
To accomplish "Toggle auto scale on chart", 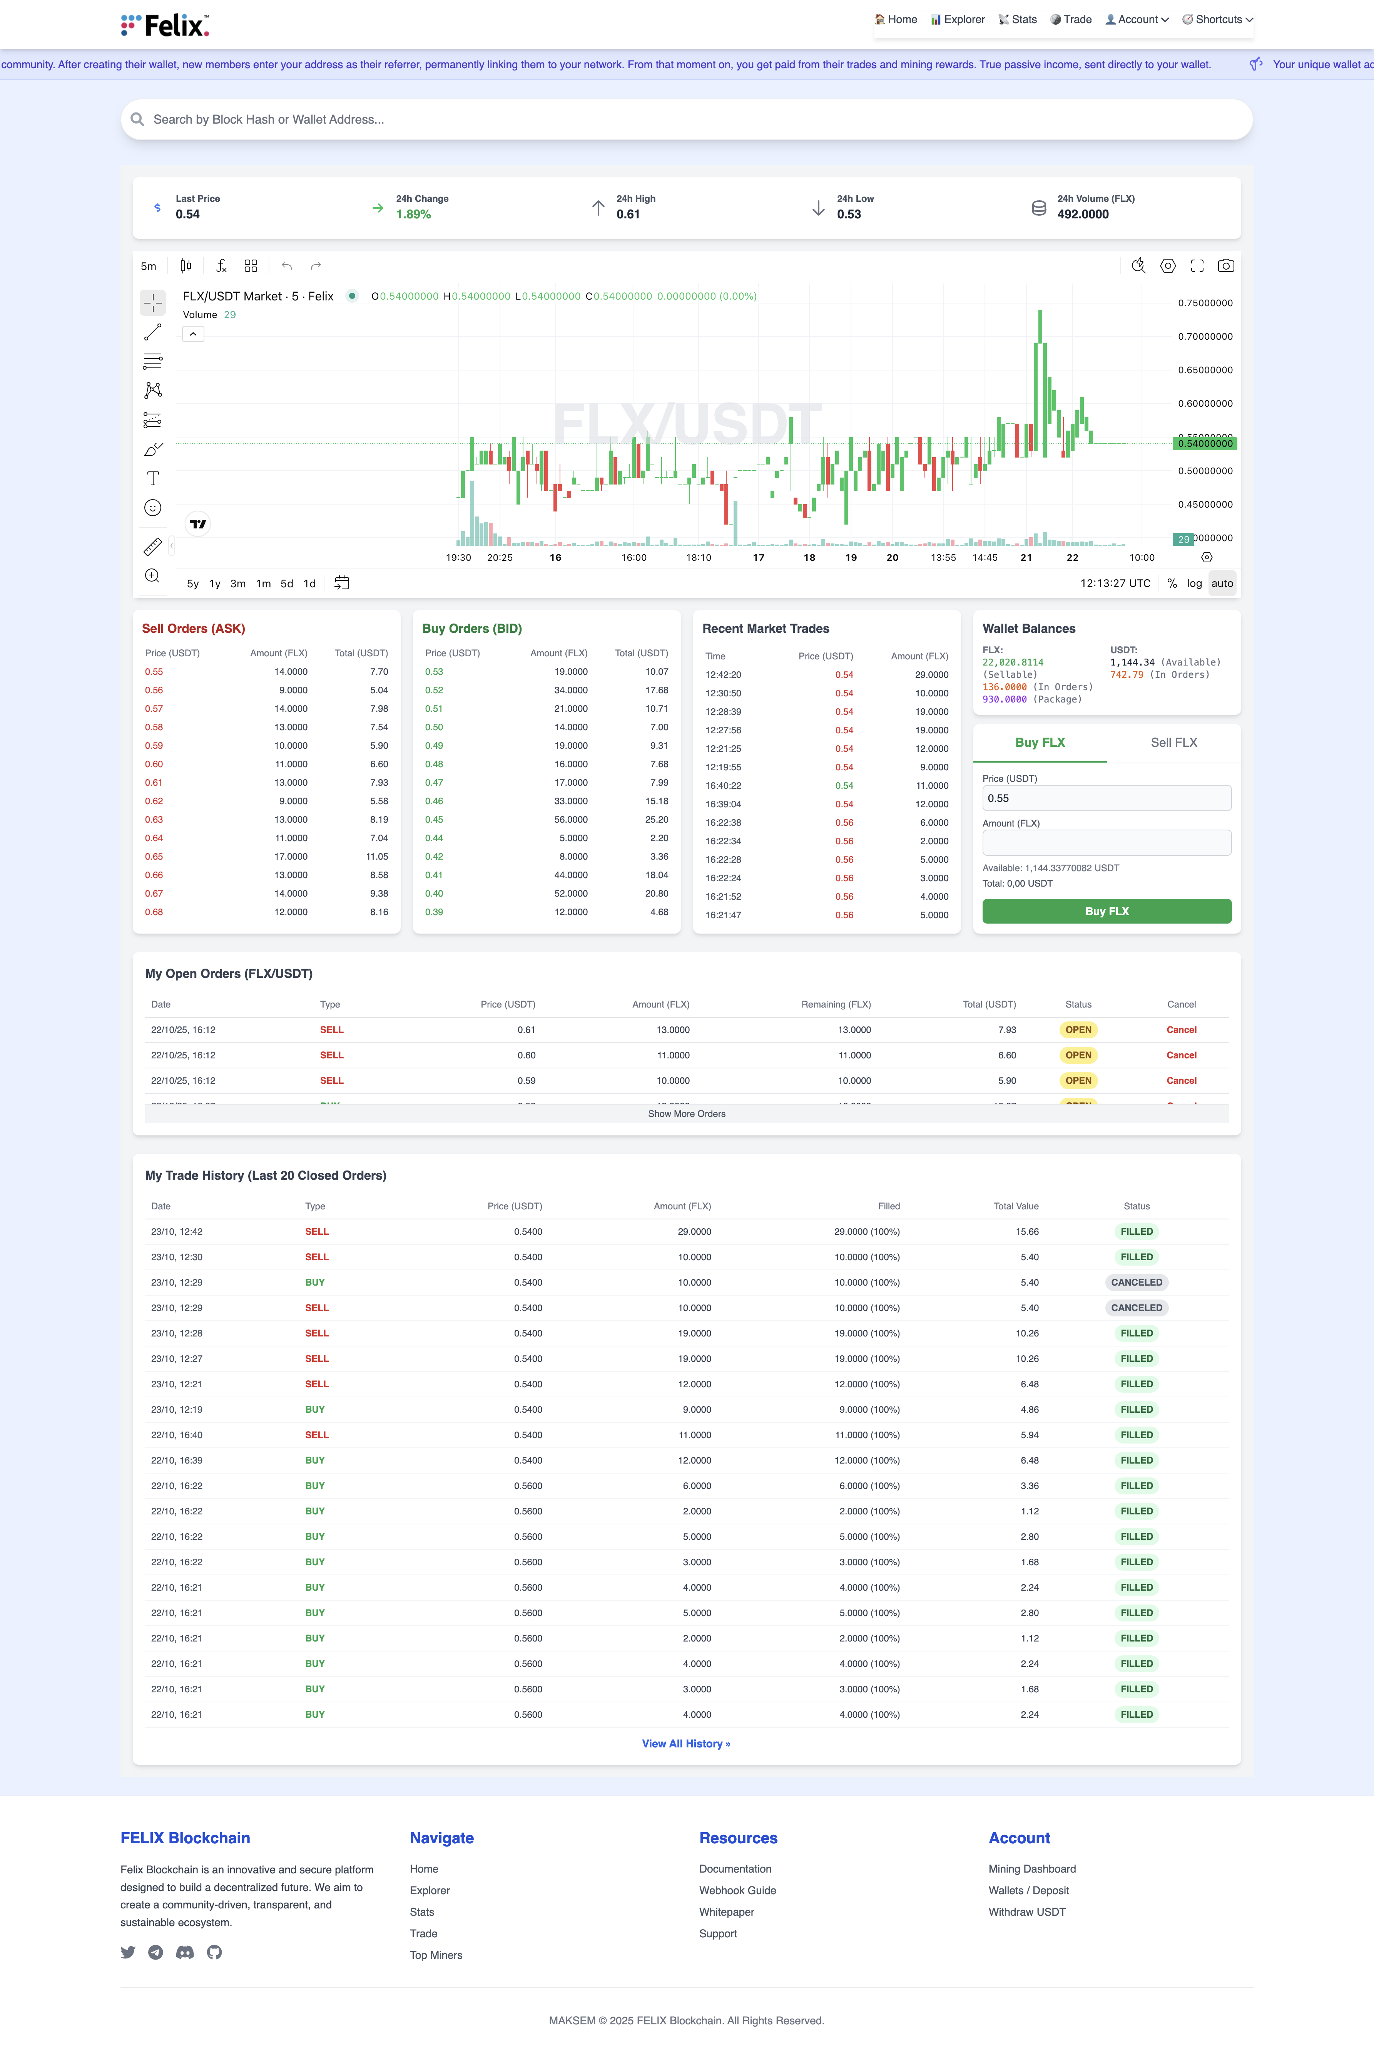I will pos(1222,583).
